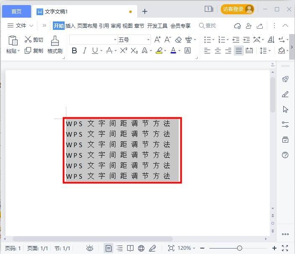Click the zoom in plus button
The width and height of the screenshot is (295, 254).
[x=274, y=248]
